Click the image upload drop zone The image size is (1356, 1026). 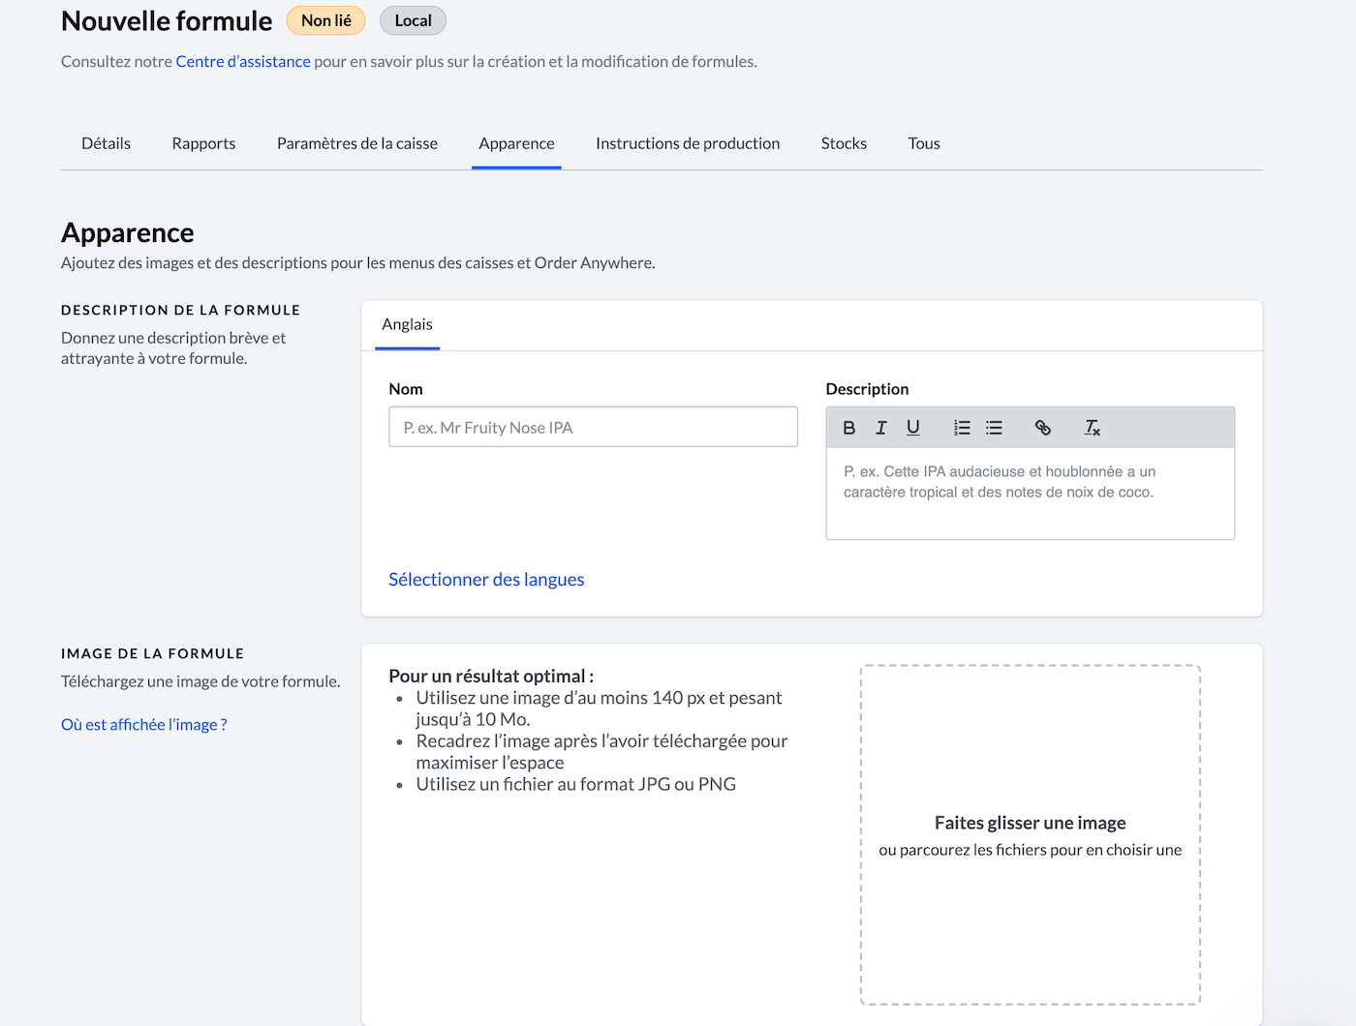[1030, 834]
